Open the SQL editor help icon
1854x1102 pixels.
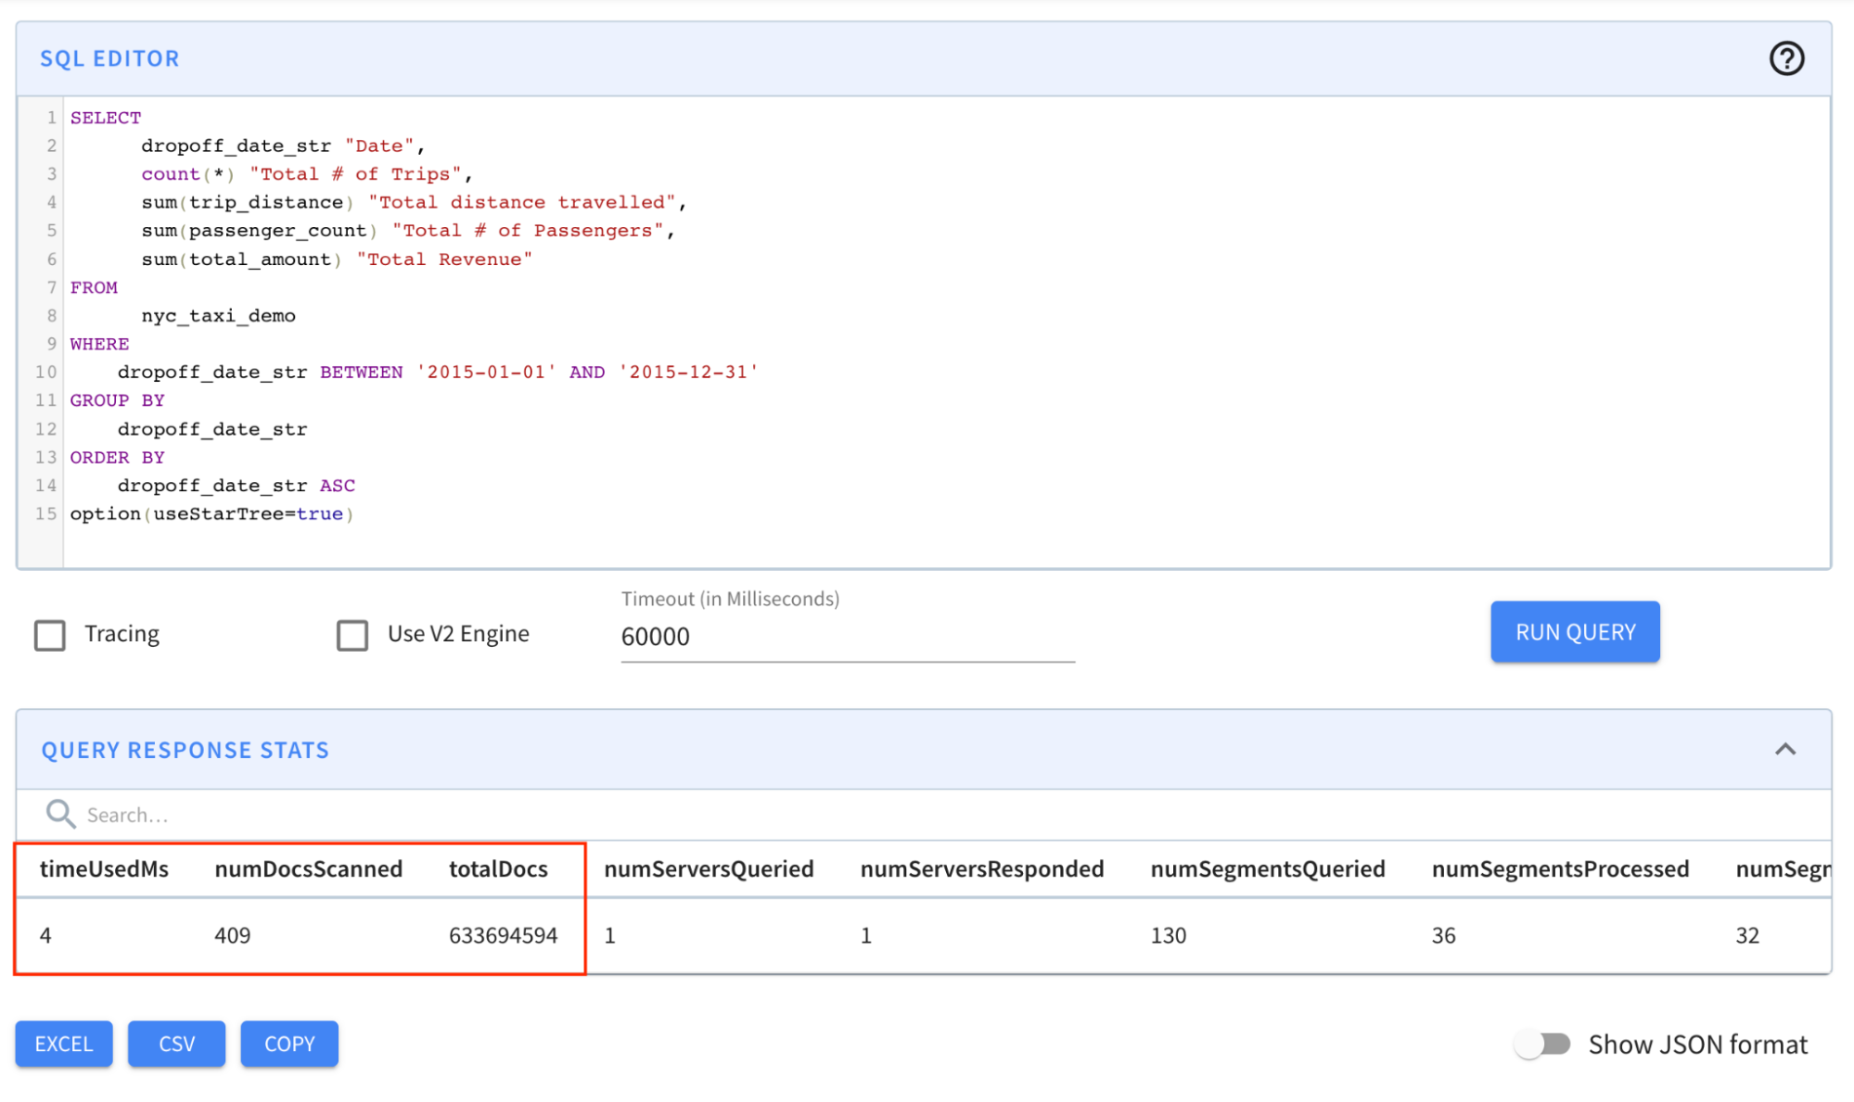coord(1785,58)
